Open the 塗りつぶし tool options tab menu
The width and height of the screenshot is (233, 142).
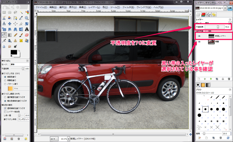coord(27,61)
